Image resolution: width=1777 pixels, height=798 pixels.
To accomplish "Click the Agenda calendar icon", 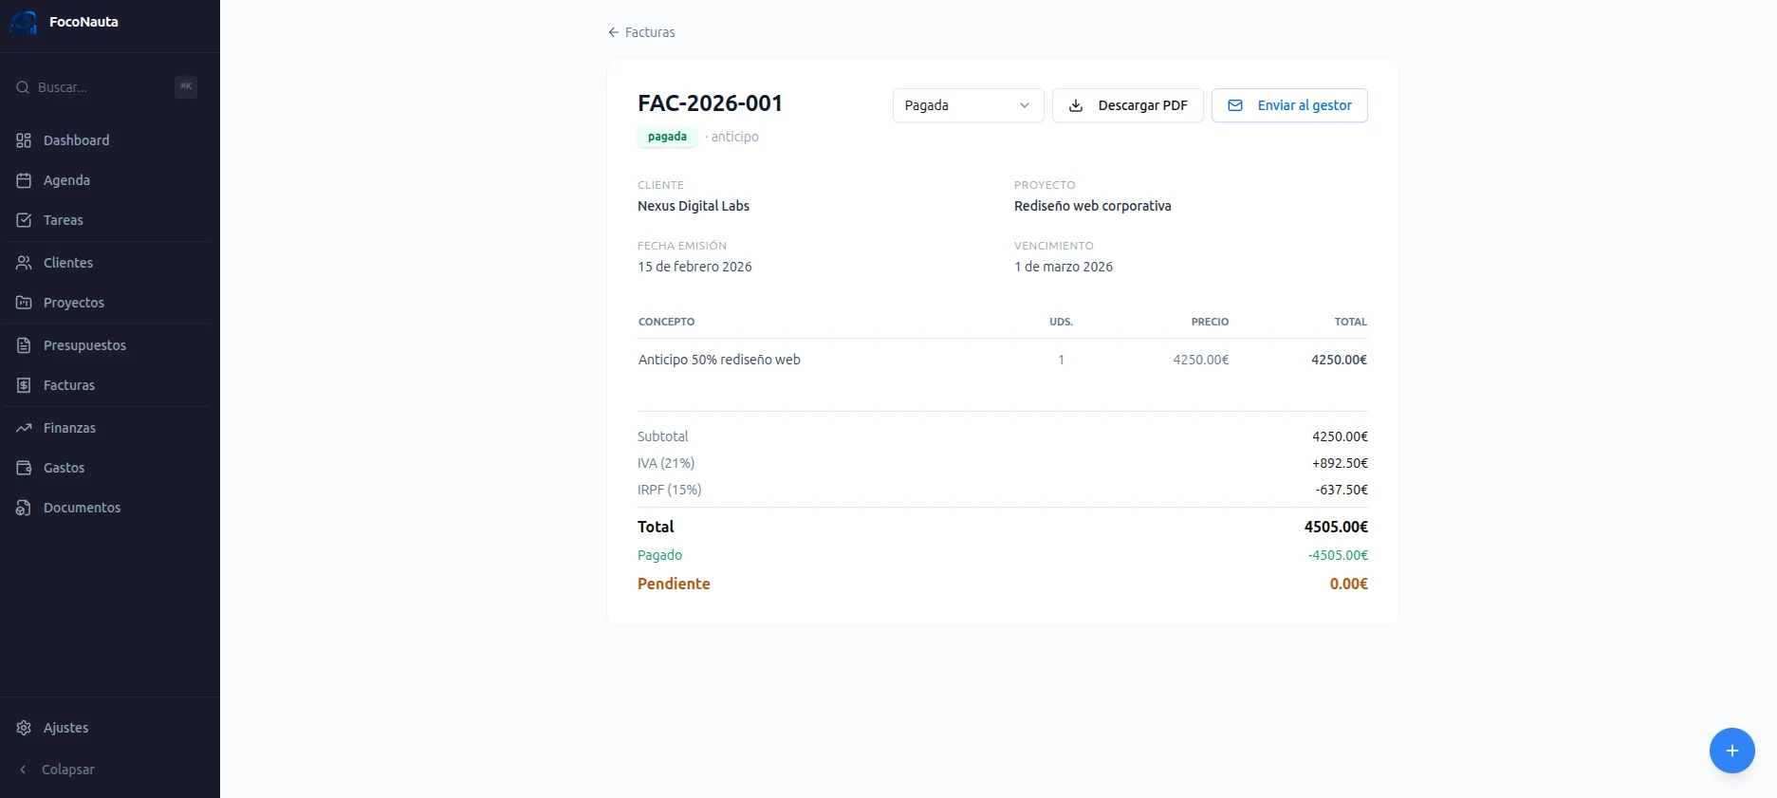I will click(24, 180).
